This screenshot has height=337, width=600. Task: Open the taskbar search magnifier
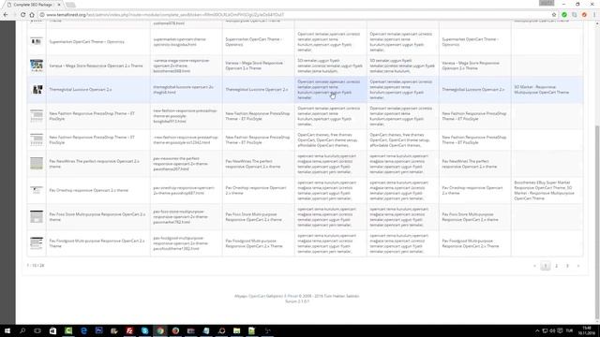22,330
